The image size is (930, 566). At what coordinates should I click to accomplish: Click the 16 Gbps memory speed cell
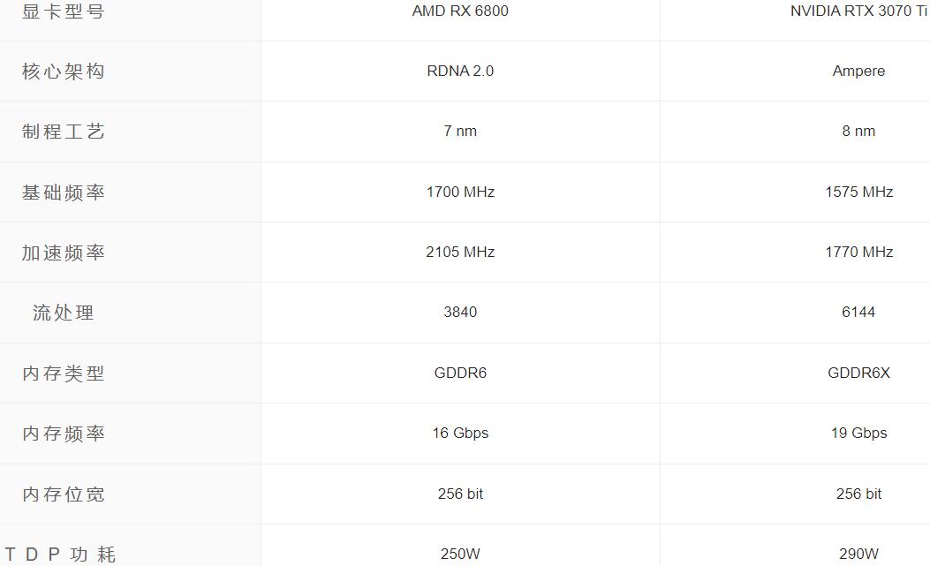click(460, 434)
